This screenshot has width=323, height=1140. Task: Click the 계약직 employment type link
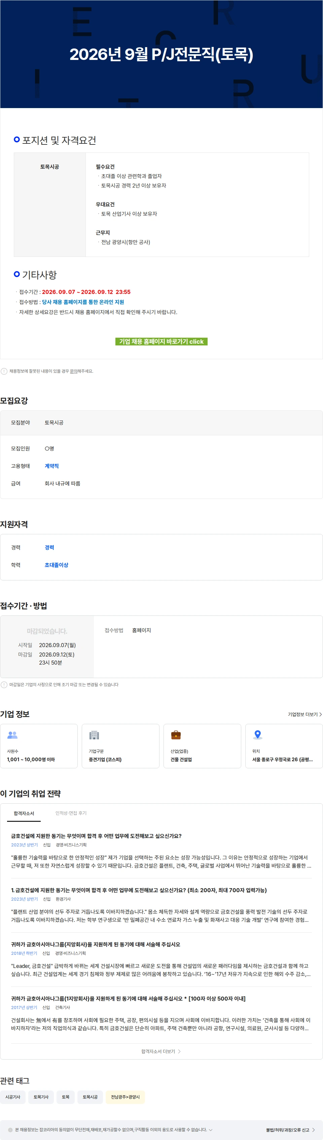(x=52, y=466)
